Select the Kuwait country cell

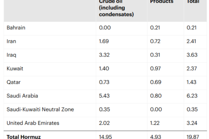(15, 69)
